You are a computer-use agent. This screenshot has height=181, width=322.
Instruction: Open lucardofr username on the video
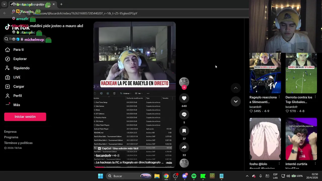pyautogui.click(x=104, y=156)
